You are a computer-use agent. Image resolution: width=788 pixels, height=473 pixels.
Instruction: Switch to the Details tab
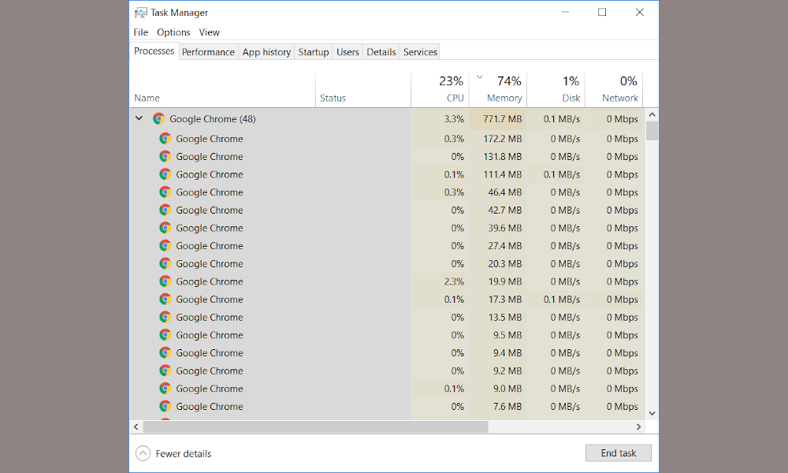click(381, 52)
